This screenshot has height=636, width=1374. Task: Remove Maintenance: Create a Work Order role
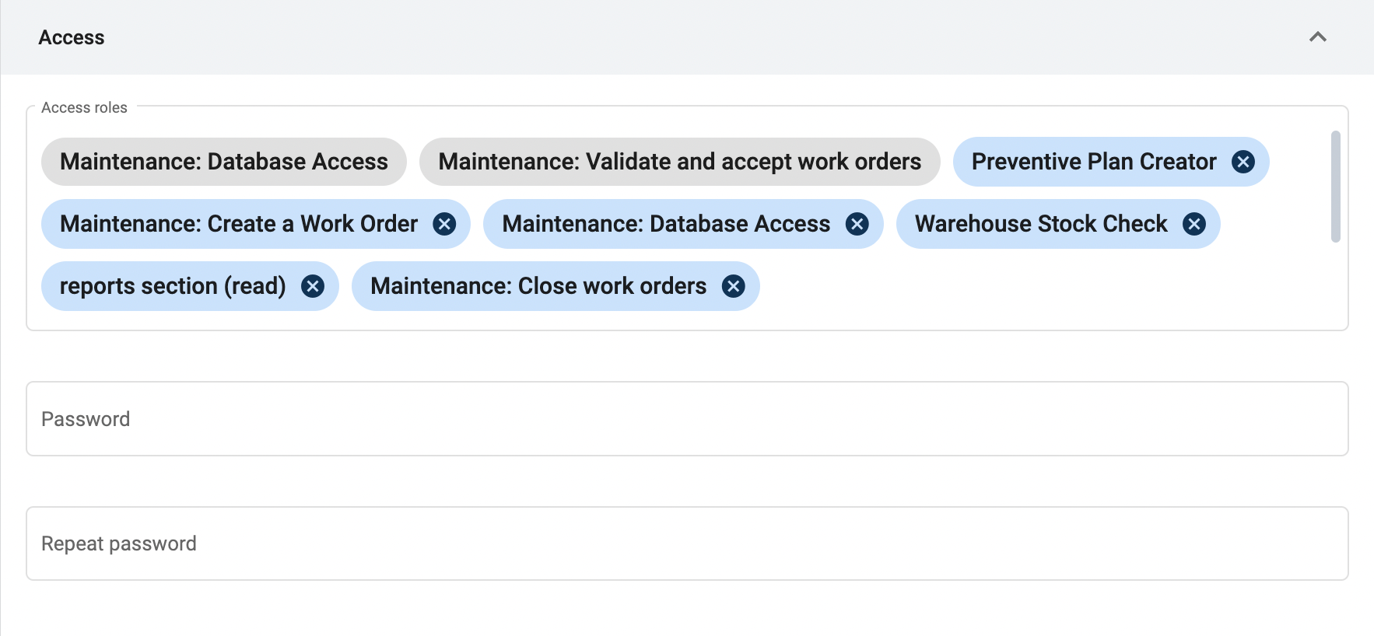coord(444,224)
